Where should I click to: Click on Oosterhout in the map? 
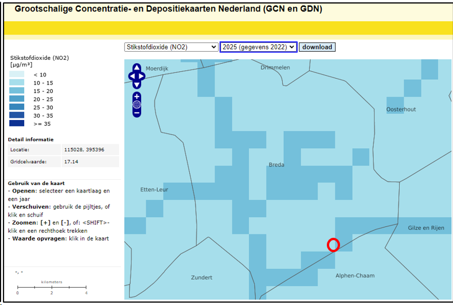point(401,109)
